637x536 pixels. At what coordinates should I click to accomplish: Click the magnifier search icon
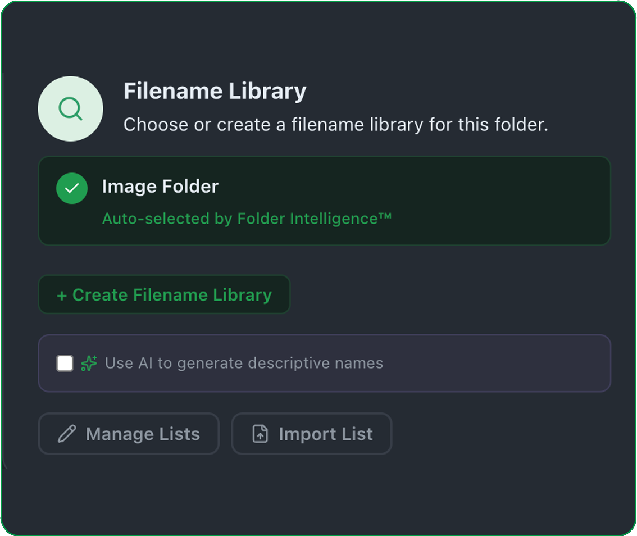71,108
